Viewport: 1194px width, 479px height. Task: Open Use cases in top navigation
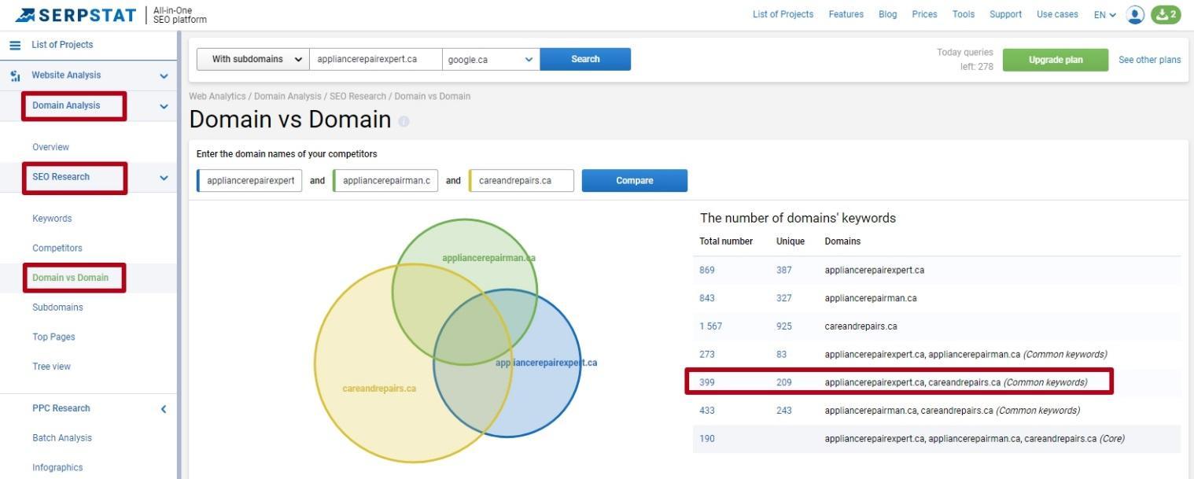click(x=1057, y=14)
